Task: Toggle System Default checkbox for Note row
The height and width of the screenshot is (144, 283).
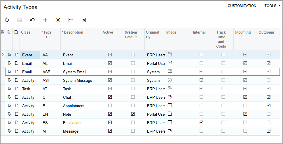Action: 133,114
